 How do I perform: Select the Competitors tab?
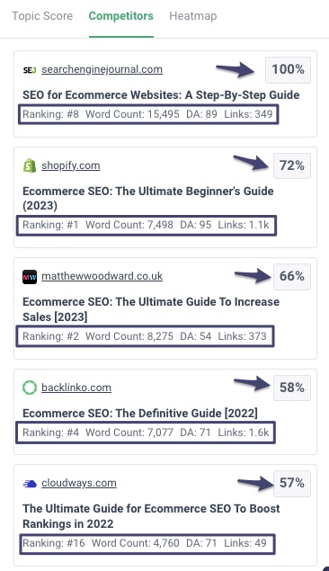click(x=120, y=16)
